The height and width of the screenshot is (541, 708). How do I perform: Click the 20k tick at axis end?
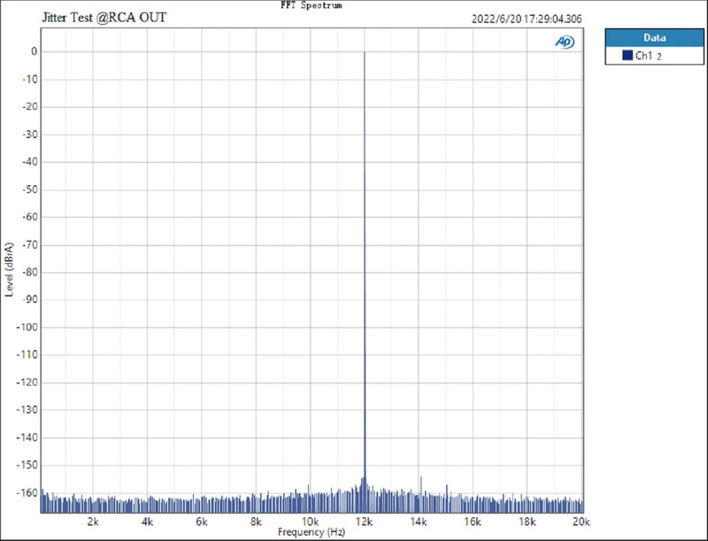[x=582, y=522]
